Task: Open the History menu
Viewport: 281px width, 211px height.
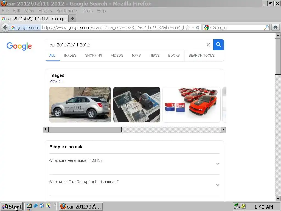Action: pyautogui.click(x=45, y=11)
